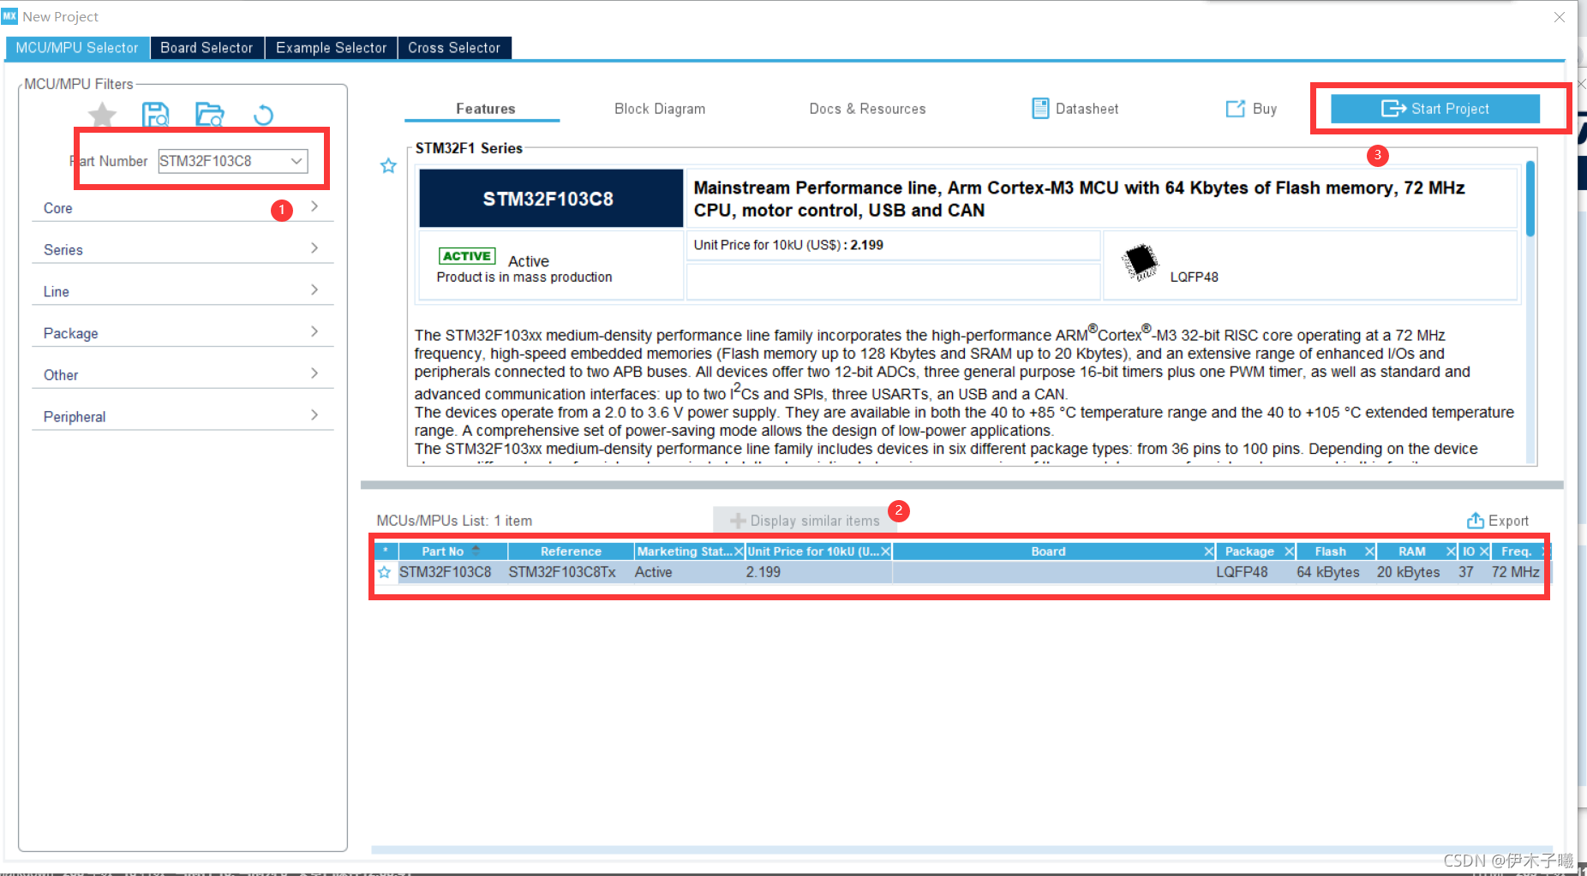Open the Docs & Resources tab

[x=867, y=109]
